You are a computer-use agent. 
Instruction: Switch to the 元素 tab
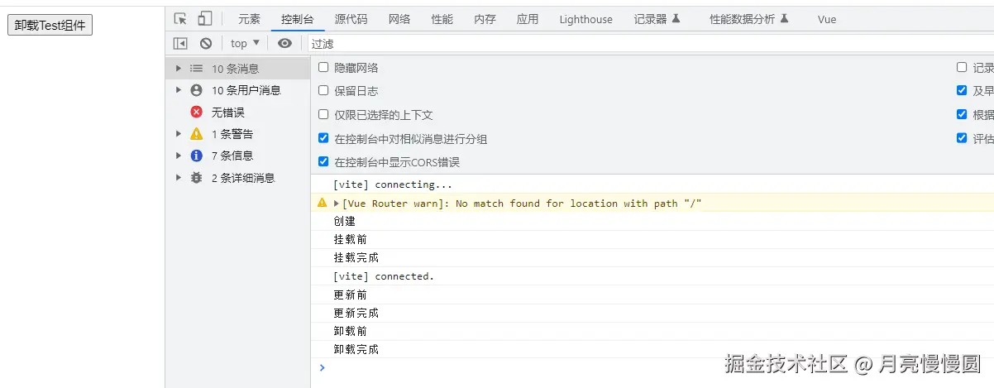coord(249,19)
